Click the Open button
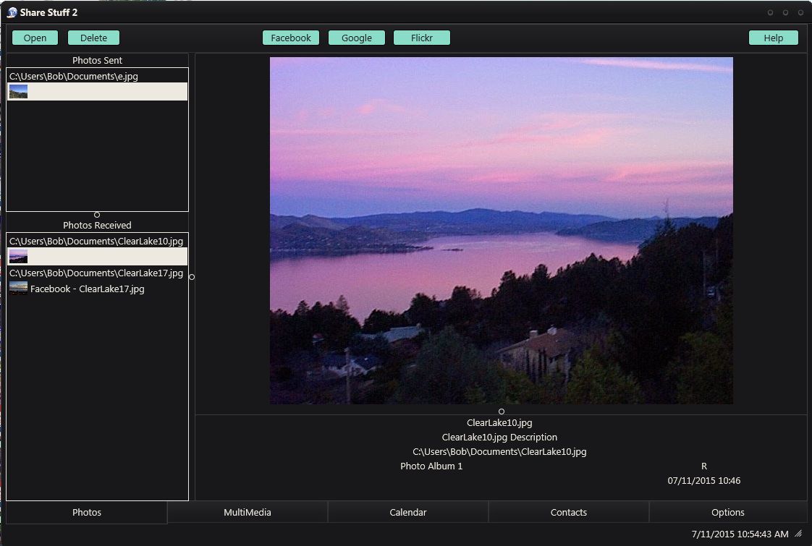Viewport: 812px width, 546px height. pyautogui.click(x=35, y=38)
